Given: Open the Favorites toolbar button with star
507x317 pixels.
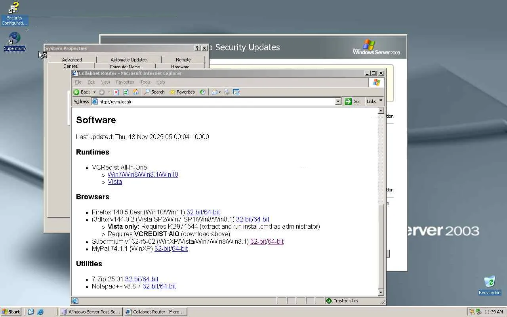Looking at the screenshot, I should (x=182, y=92).
